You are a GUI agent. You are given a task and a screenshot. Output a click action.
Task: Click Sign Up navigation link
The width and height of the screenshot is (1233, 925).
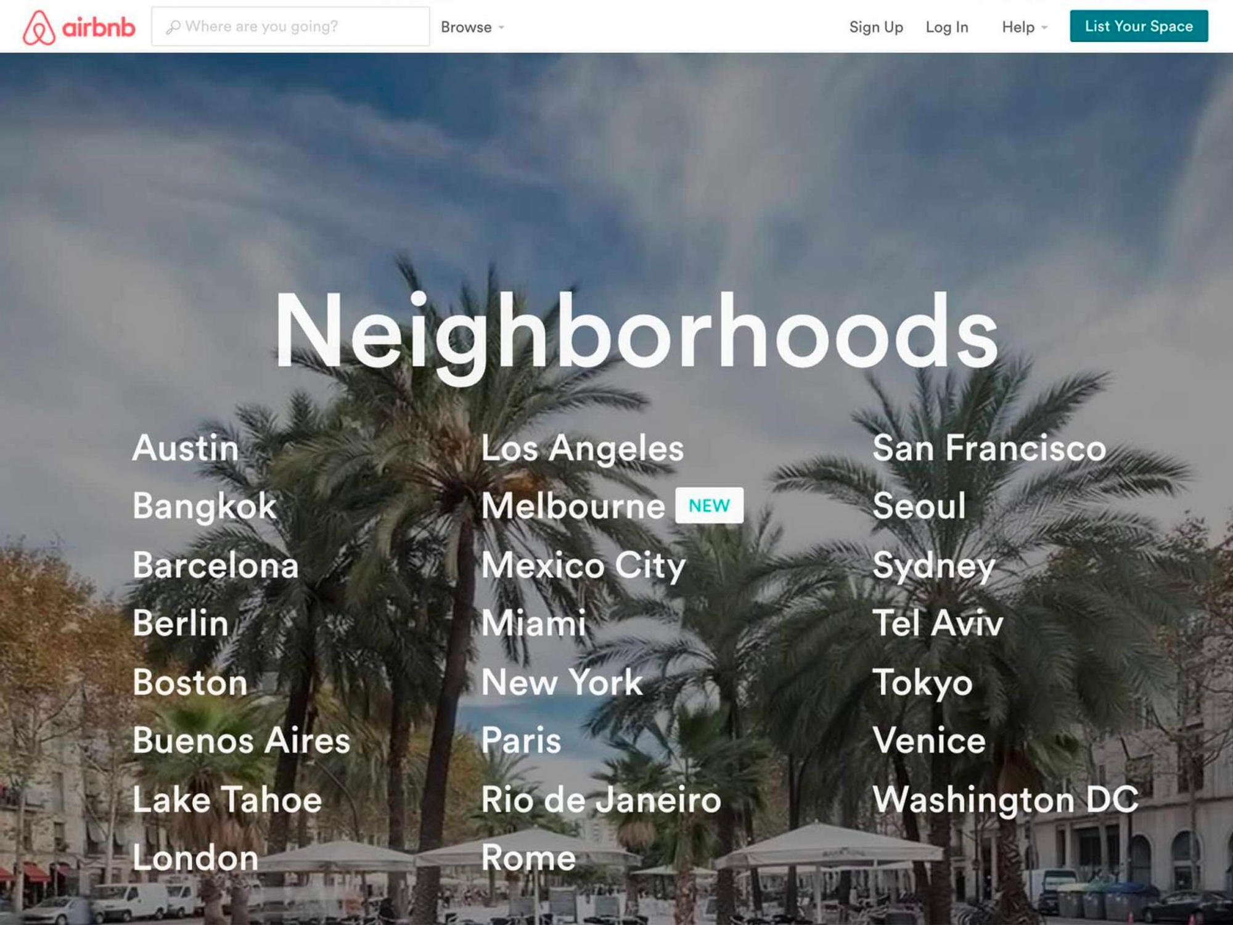(875, 27)
